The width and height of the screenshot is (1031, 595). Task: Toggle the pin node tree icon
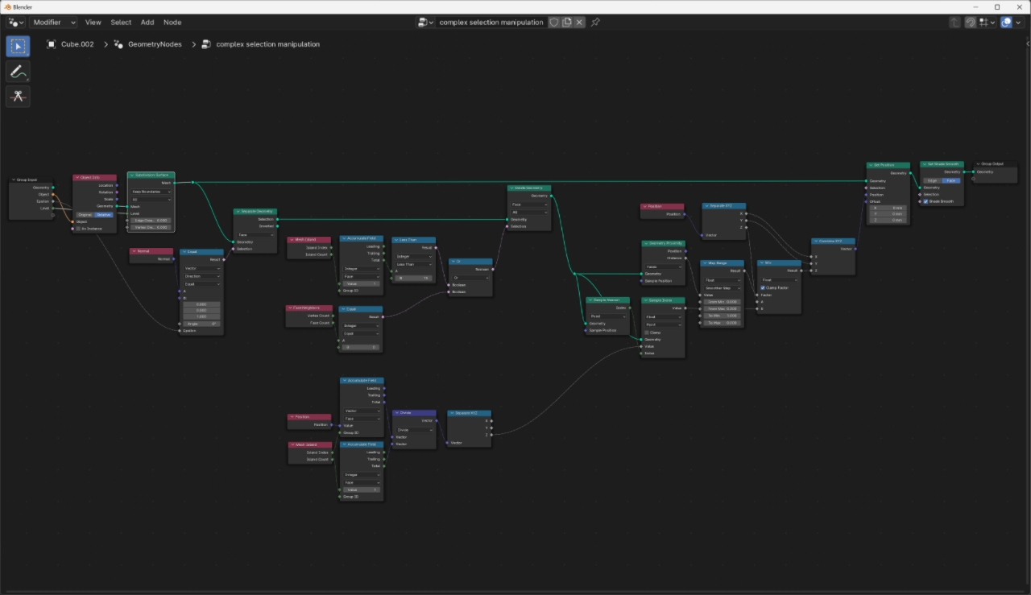tap(595, 23)
